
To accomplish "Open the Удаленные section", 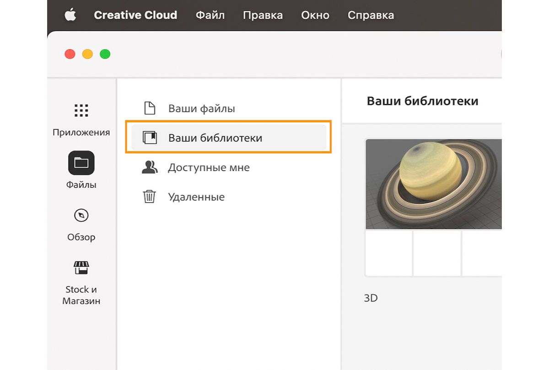I will [197, 196].
